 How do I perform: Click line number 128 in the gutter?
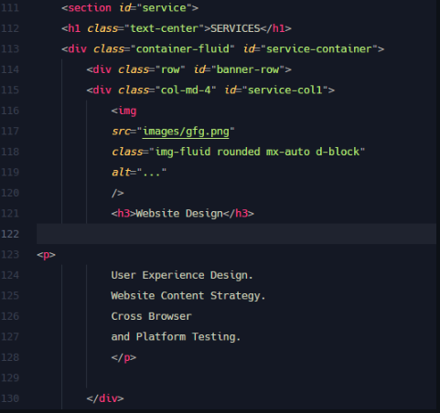[x=10, y=357]
